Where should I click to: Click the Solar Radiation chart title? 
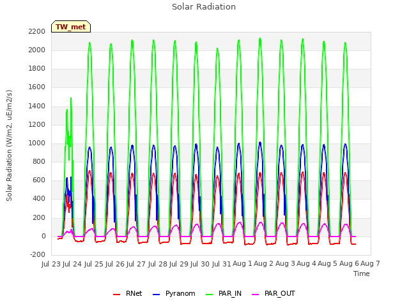click(204, 7)
